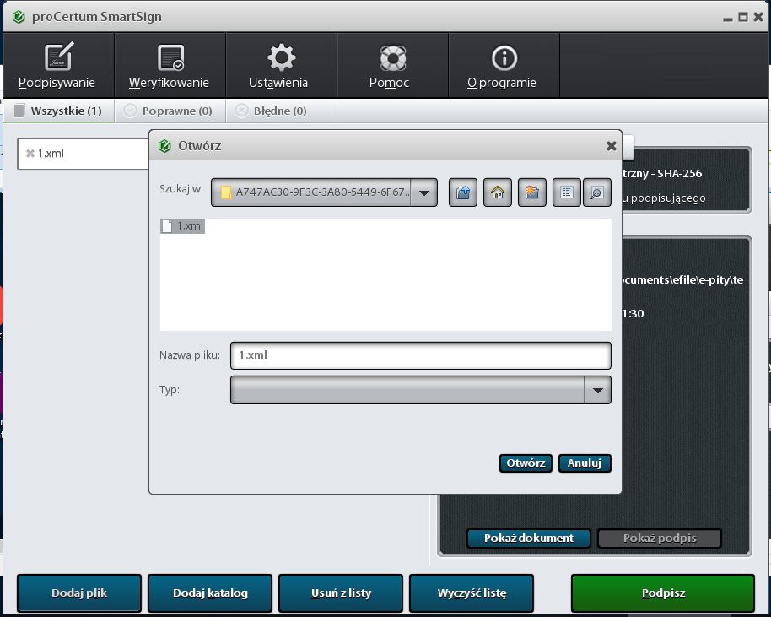This screenshot has width=771, height=617.
Task: Cancel the dialog with Anuluj
Action: coord(584,463)
